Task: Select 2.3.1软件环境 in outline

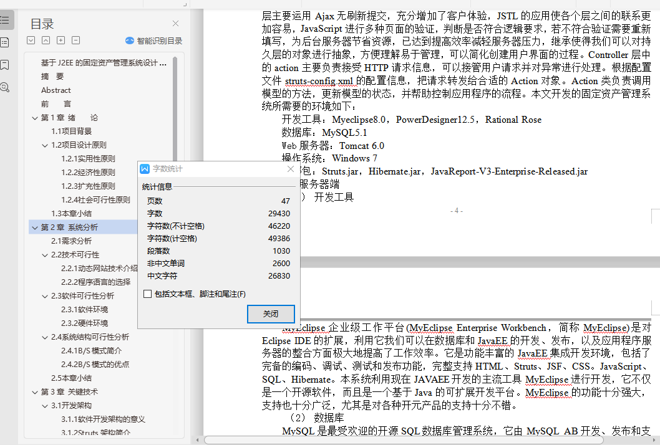Action: point(85,310)
